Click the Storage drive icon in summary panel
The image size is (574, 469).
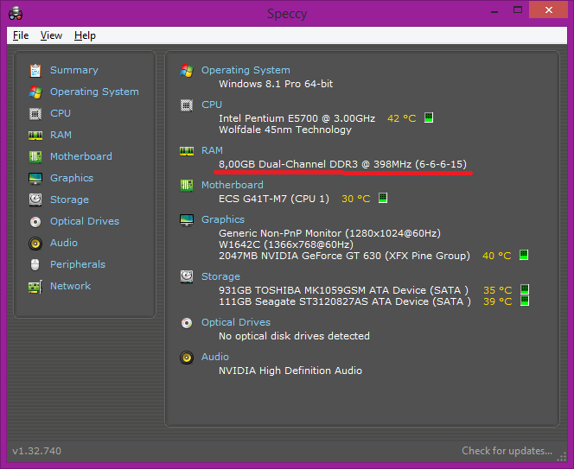click(187, 277)
